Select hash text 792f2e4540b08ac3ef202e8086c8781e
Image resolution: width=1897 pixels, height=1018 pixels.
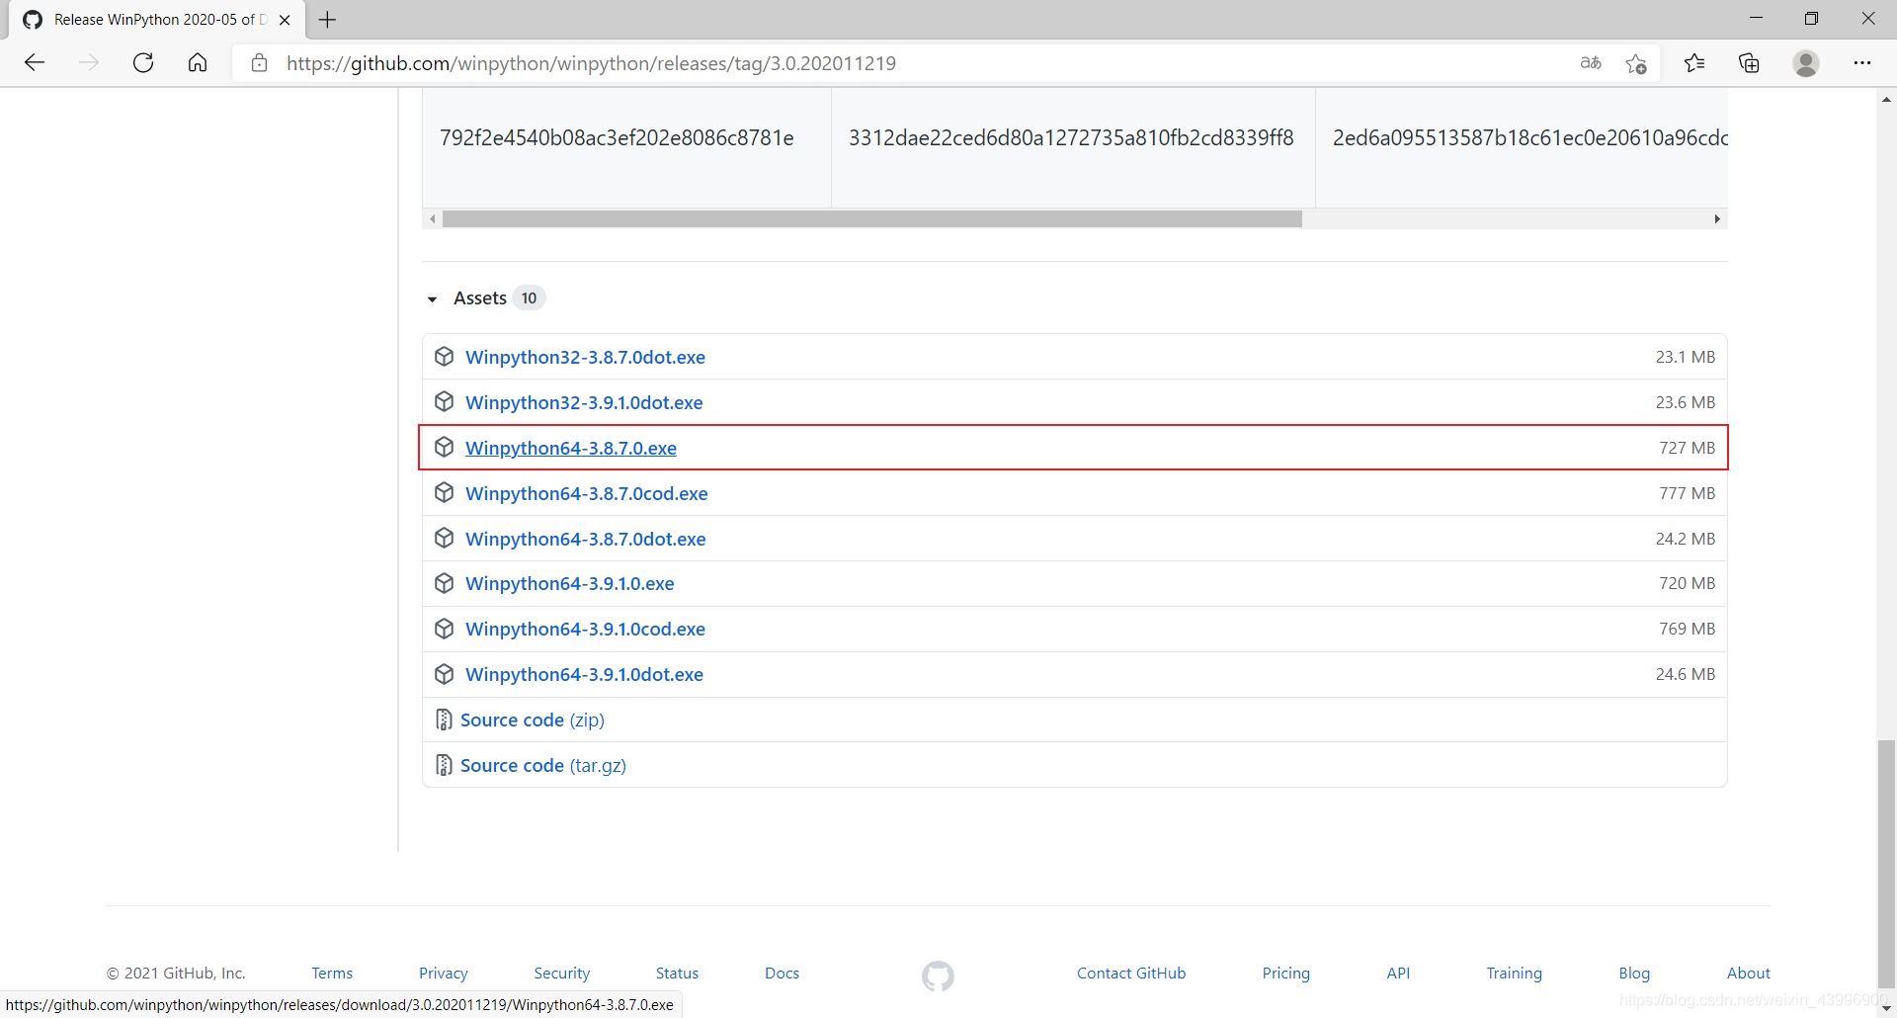617,138
